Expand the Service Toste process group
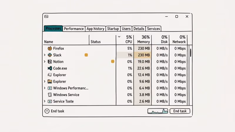Screen dimensions: 235x132 point(45,101)
